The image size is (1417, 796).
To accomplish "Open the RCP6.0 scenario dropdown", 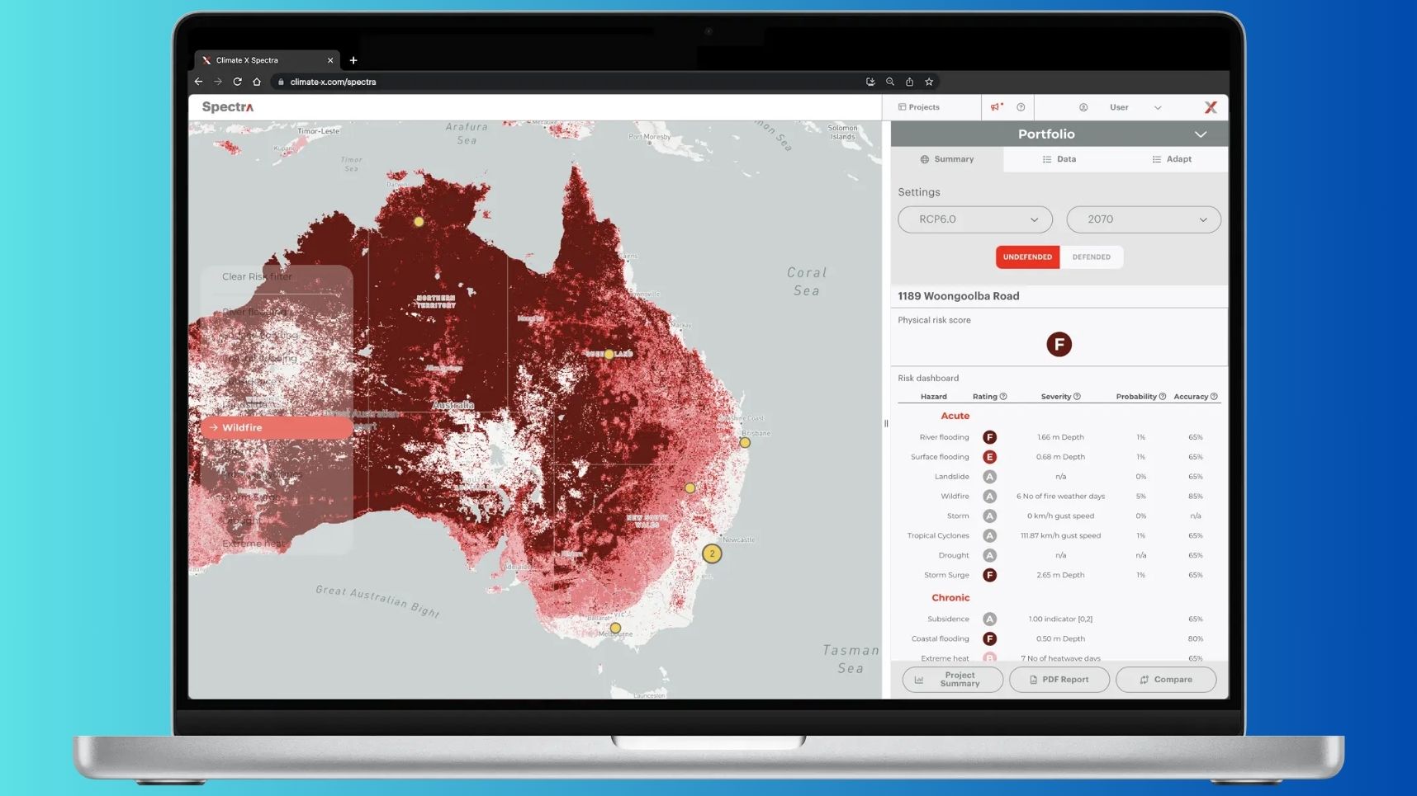I will point(974,219).
